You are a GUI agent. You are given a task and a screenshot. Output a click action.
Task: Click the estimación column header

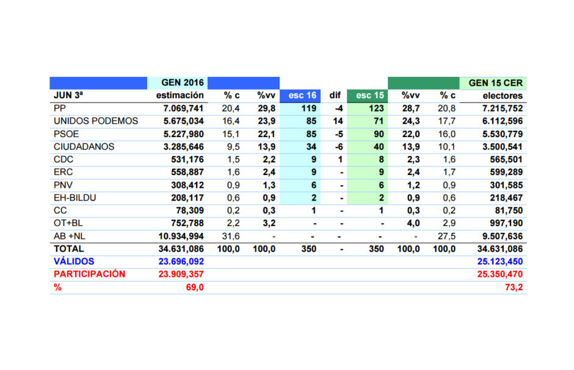180,95
